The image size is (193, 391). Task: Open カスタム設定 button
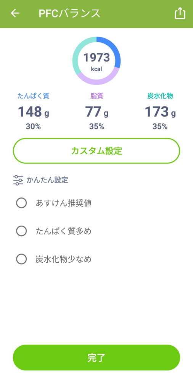click(x=96, y=151)
